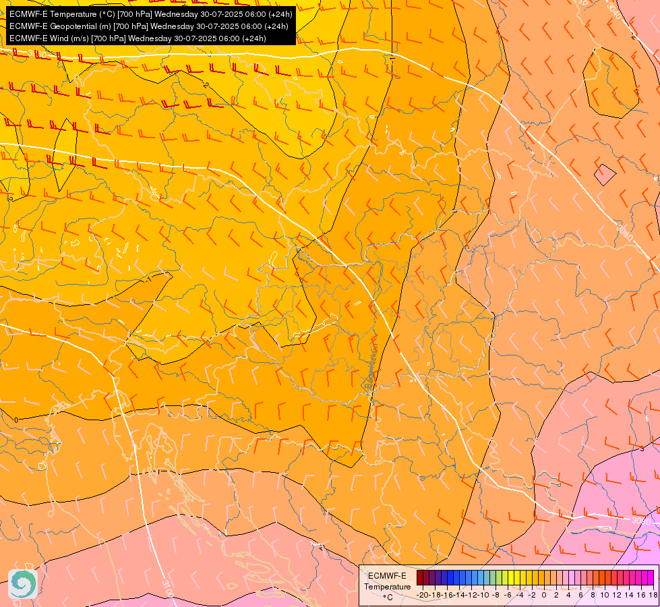Screen dimensions: 660x607
Task: Click the ECMWF-E Wind 700 hPa title line
Action: [x=138, y=38]
